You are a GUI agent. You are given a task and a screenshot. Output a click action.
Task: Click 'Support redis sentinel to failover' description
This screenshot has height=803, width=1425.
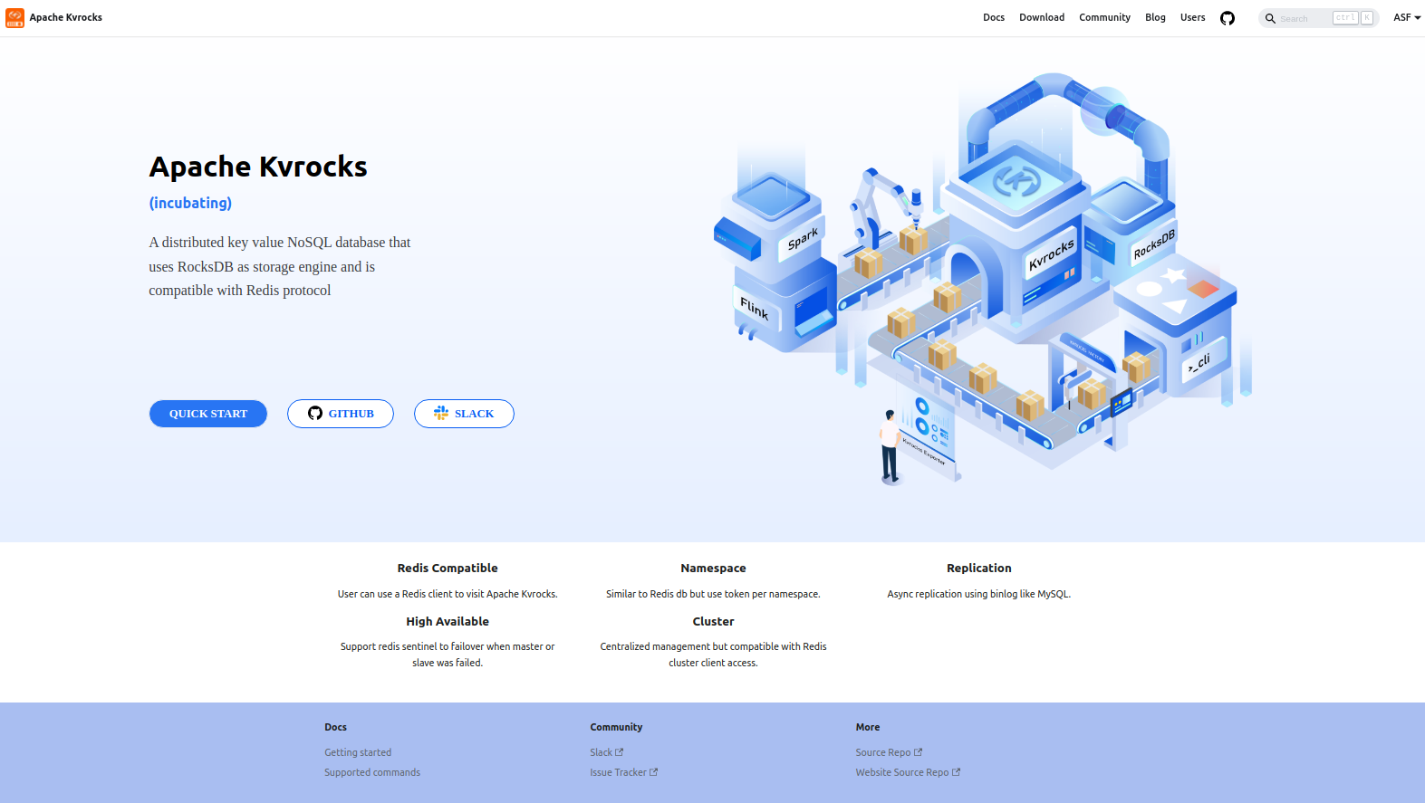point(448,655)
